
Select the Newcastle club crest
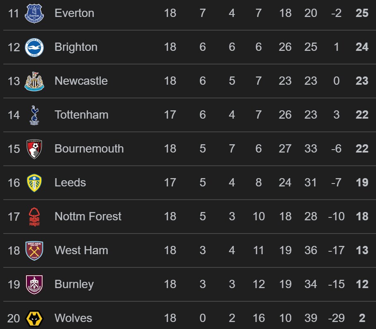[34, 81]
